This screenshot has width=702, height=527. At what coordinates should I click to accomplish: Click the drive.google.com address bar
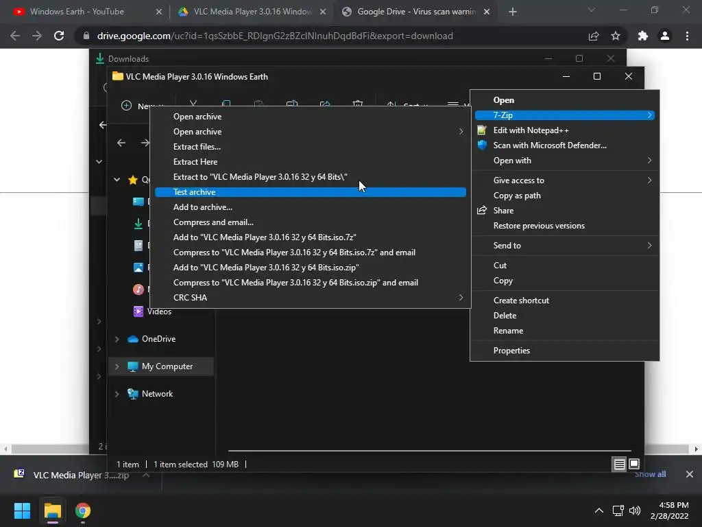pyautogui.click(x=275, y=36)
